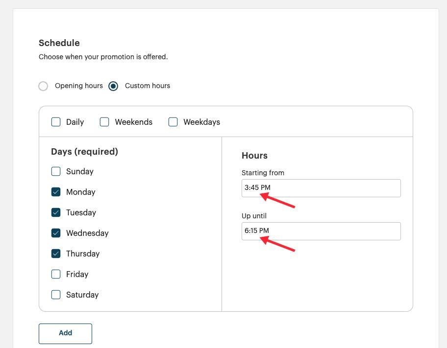Check the Weekends preset checkbox
Viewport: 447px width, 348px height.
tap(104, 122)
